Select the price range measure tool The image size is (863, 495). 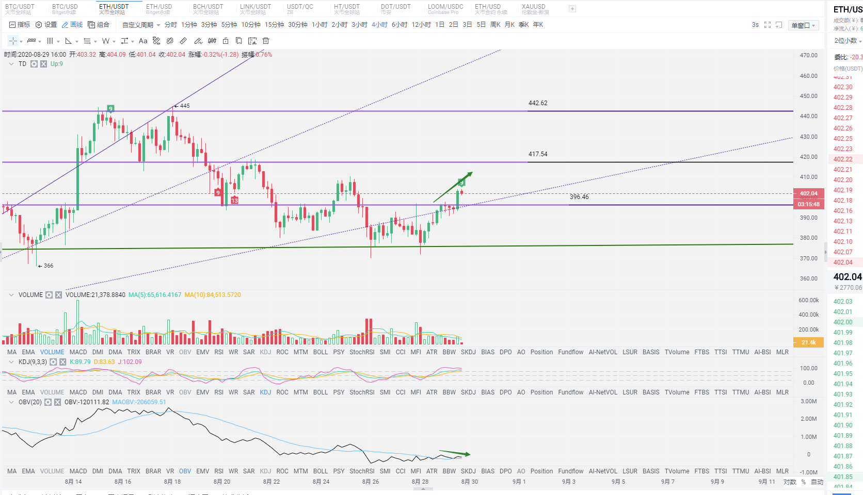pos(124,41)
